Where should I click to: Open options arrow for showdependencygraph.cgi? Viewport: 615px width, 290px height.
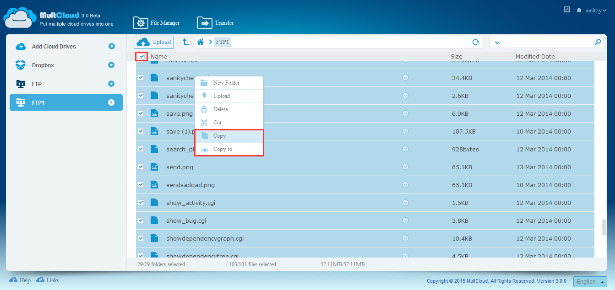[405, 238]
